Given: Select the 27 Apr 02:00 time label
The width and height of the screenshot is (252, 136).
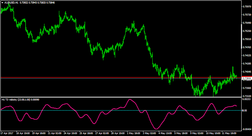Looking at the screenshot, I should (x=102, y=133).
